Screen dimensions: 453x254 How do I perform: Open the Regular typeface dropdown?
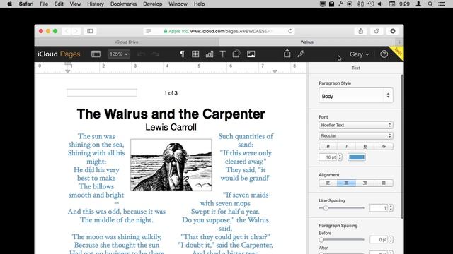pos(355,135)
